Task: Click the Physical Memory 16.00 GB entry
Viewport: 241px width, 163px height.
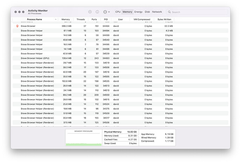Action: [120, 132]
